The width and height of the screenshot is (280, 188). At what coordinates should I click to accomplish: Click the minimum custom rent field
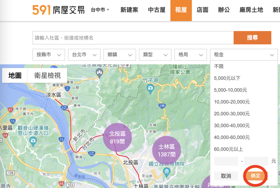tap(226, 161)
